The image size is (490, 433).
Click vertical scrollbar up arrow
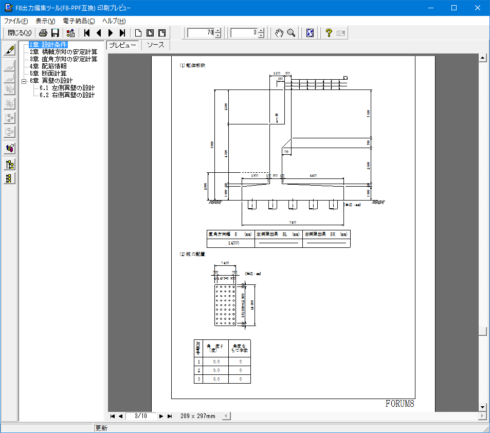click(482, 58)
